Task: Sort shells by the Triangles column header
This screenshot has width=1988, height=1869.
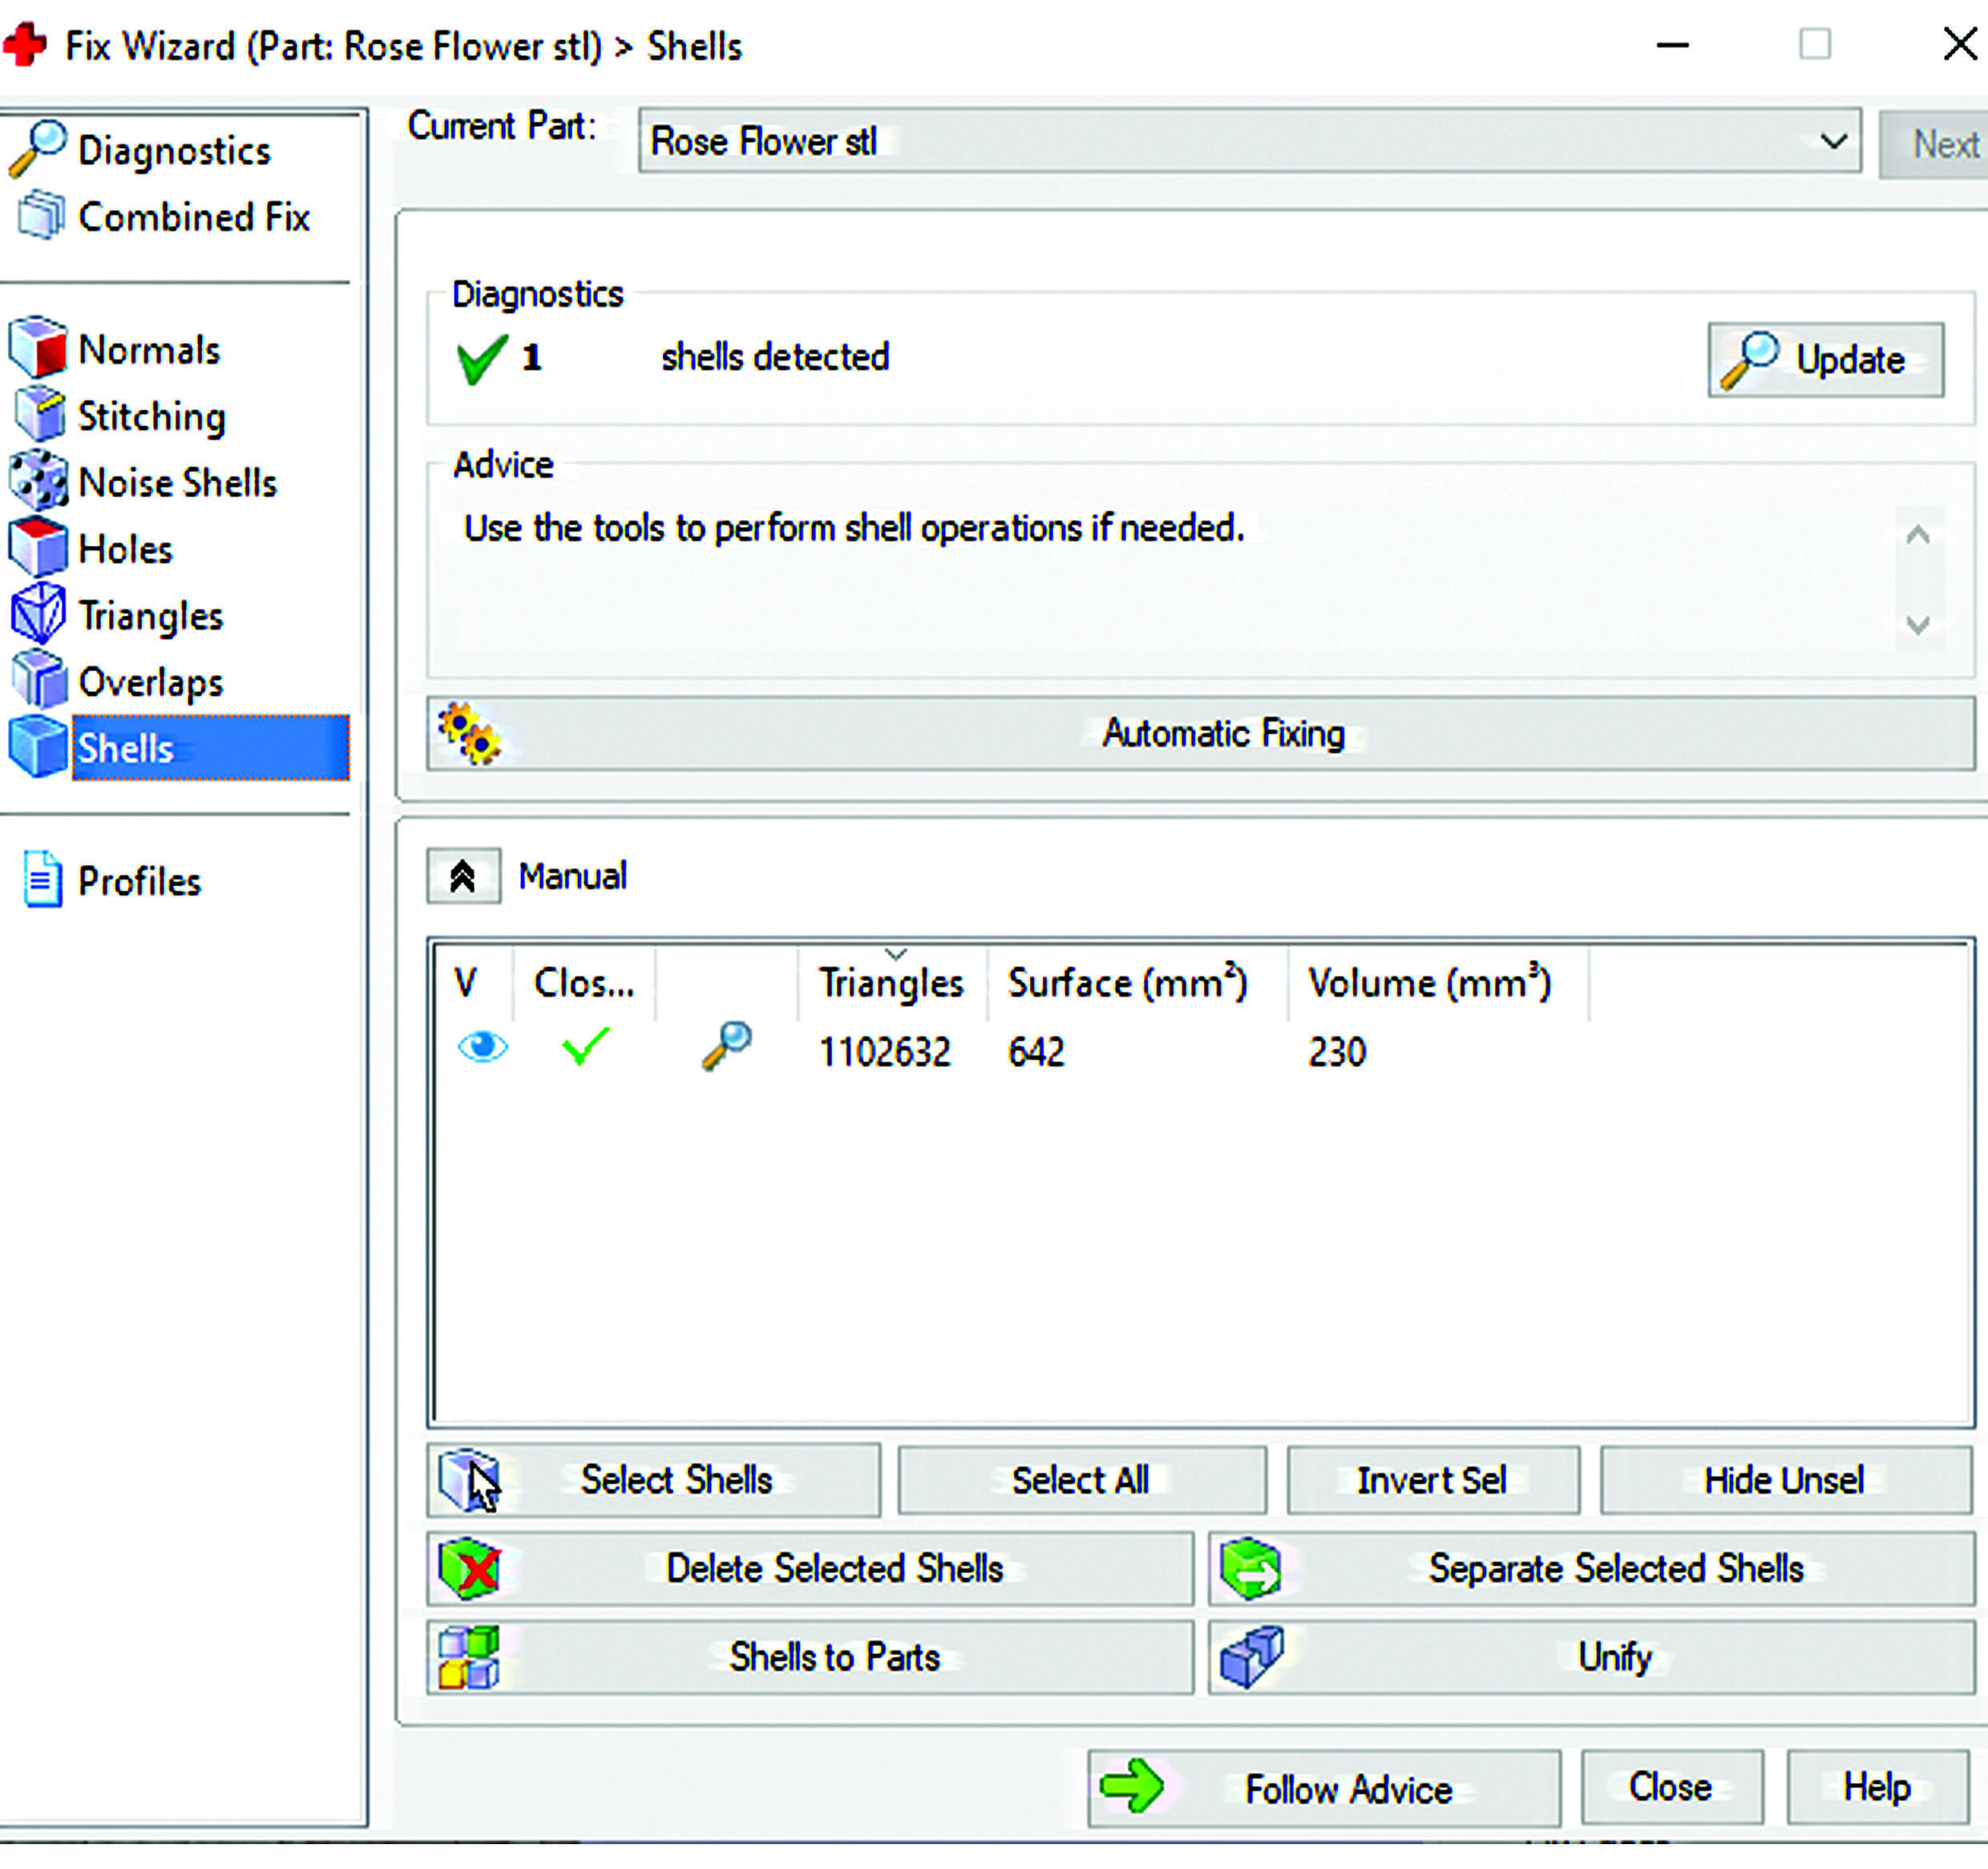Action: click(x=891, y=983)
